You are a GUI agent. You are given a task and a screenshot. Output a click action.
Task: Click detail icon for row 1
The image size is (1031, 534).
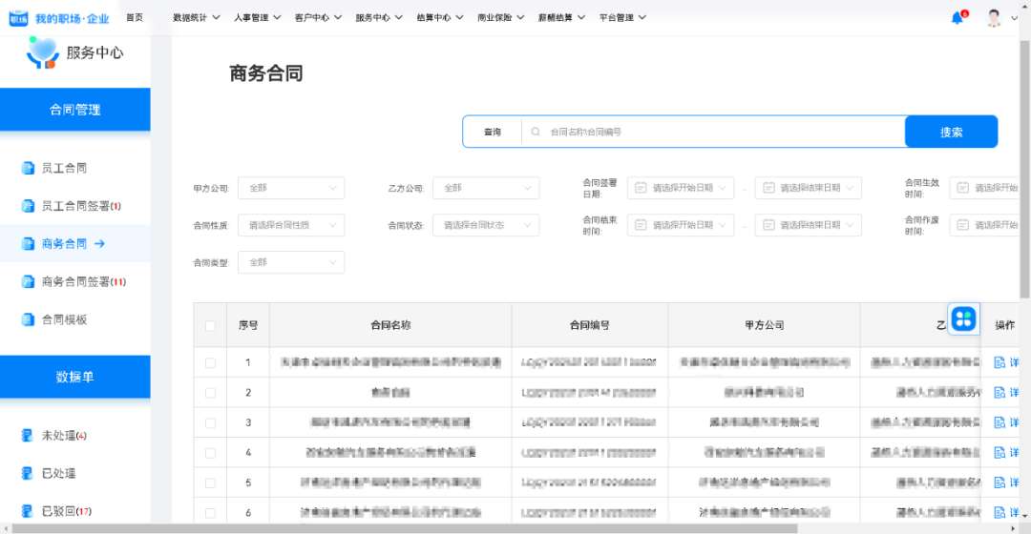pos(999,362)
